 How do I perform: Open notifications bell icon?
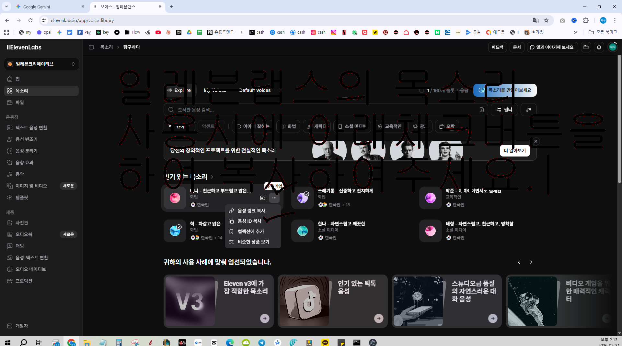click(599, 47)
